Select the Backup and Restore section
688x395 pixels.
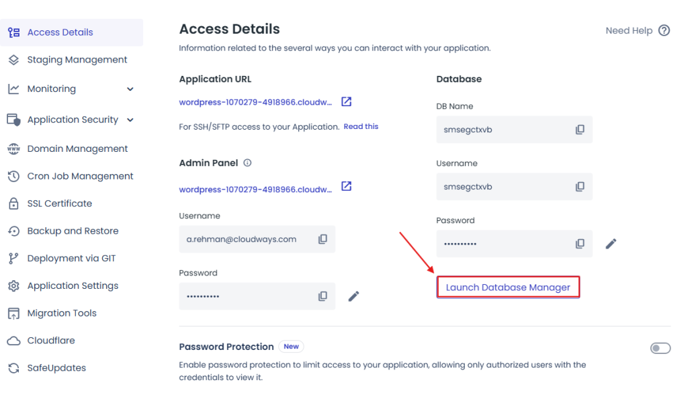[72, 230]
